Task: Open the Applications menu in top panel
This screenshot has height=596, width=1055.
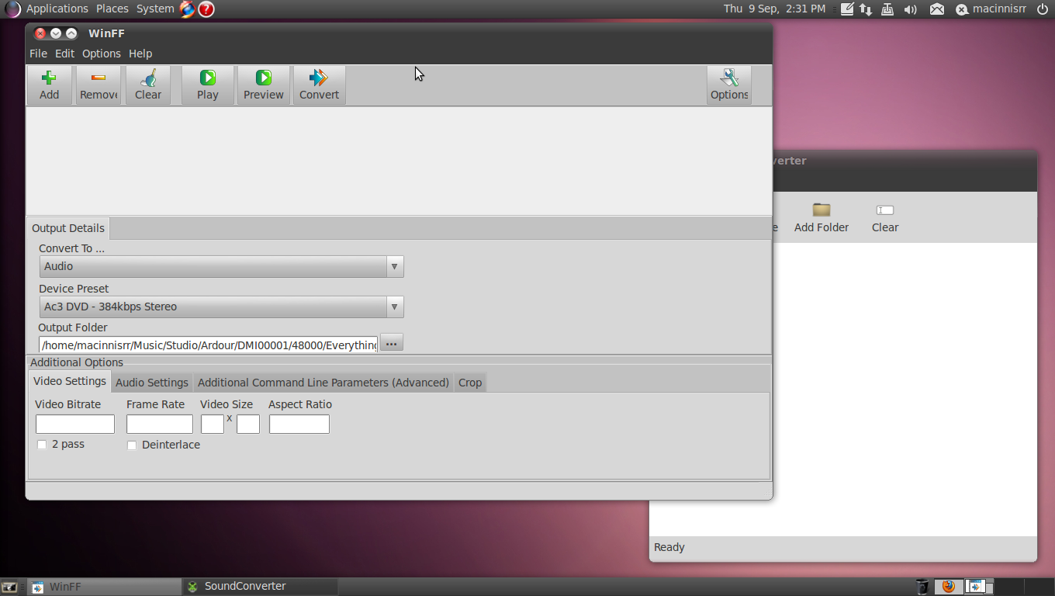Action: point(57,9)
